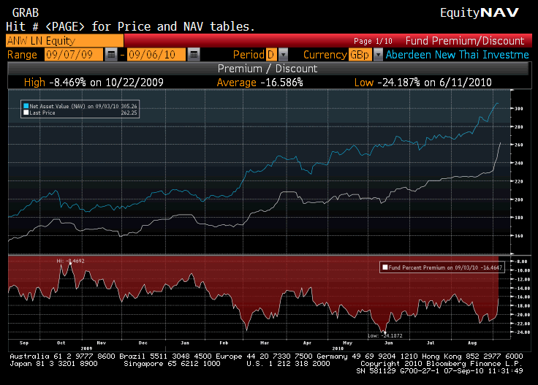Screen dimensions: 538x385
Task: Click the Premium / Discount header bar
Action: click(x=268, y=68)
